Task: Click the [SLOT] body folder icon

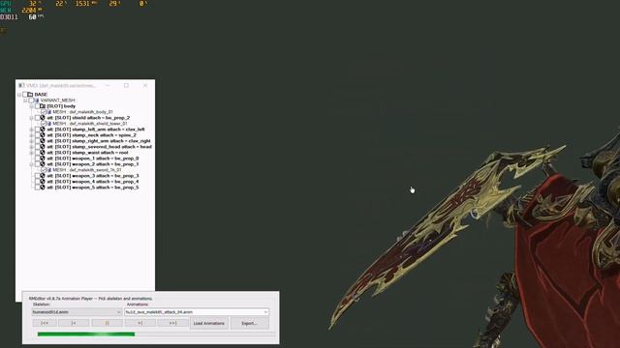Action: coord(43,106)
